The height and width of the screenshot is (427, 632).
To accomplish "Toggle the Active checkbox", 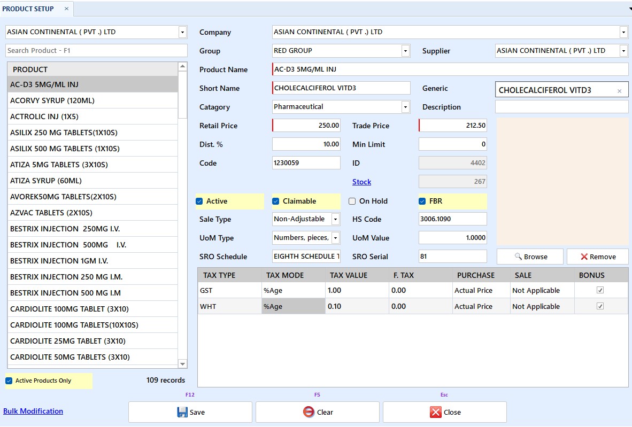I will [x=199, y=201].
